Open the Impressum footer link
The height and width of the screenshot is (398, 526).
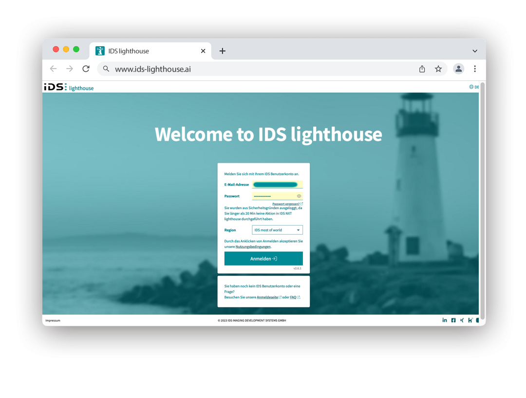tap(53, 321)
